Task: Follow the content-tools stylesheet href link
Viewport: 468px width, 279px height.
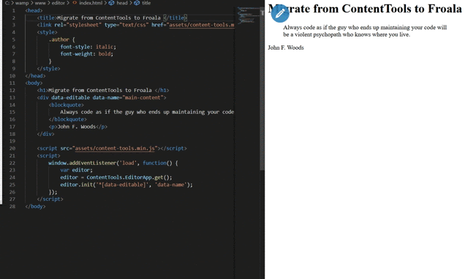Action: pyautogui.click(x=202, y=25)
